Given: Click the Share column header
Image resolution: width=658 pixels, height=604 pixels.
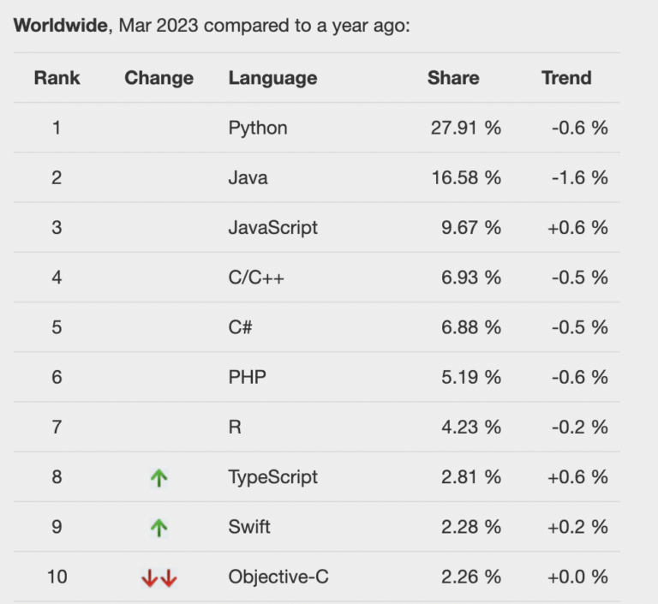Looking at the screenshot, I should pos(453,78).
